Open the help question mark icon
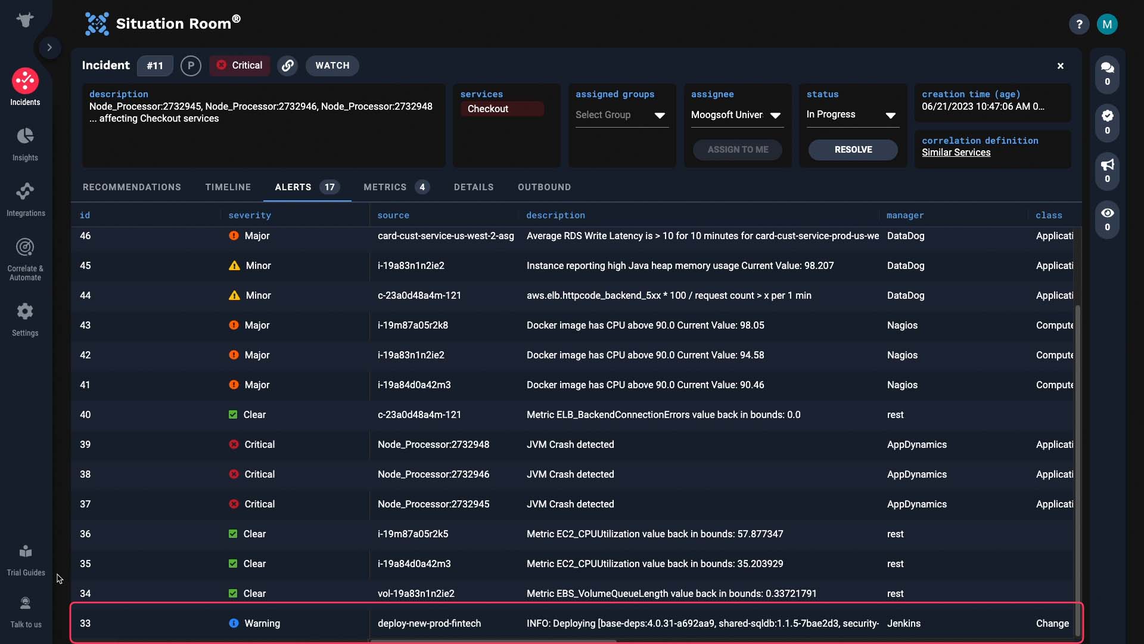The image size is (1144, 644). [1079, 24]
